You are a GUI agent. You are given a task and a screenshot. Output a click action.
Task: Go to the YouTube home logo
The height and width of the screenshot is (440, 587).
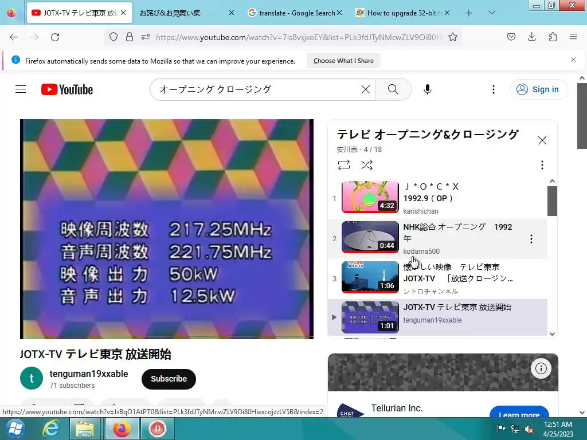(67, 89)
